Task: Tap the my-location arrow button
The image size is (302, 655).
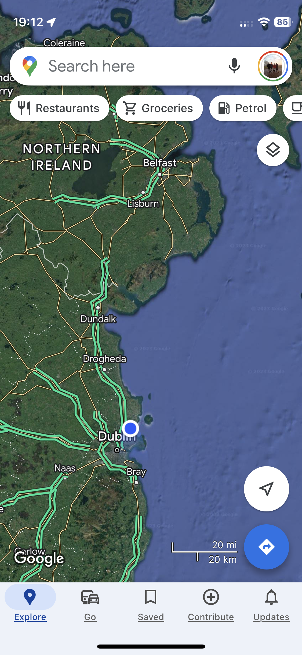Action: 266,489
